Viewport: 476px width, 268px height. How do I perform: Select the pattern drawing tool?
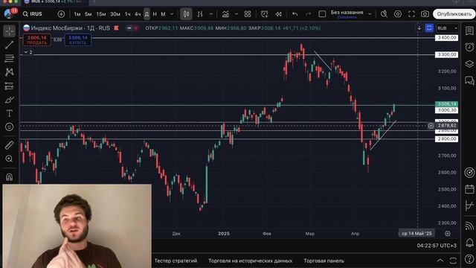coord(10,72)
